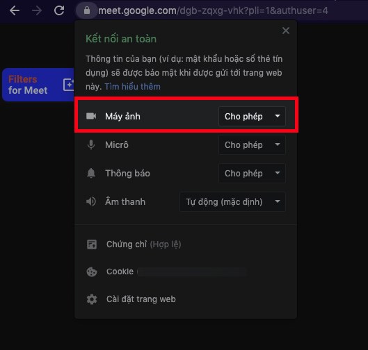
Task: Click the Tìm hiểu thêm link
Action: click(133, 87)
